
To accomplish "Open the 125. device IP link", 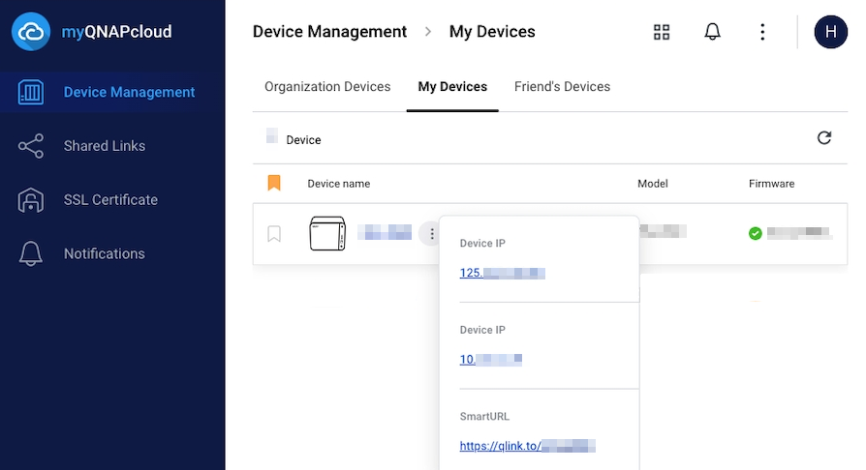I will tap(502, 273).
